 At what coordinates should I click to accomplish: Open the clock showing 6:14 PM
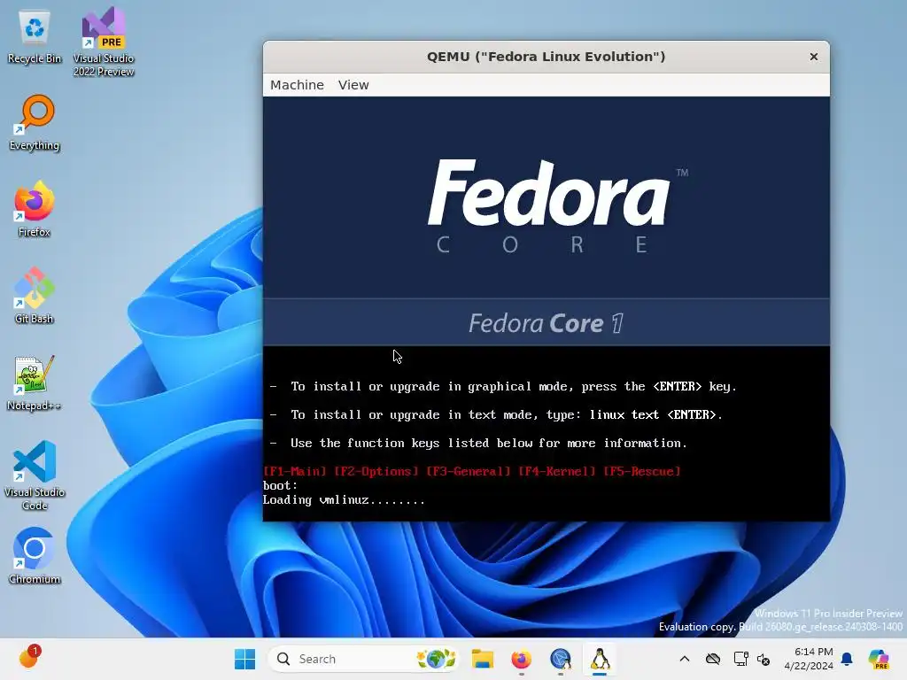click(808, 659)
